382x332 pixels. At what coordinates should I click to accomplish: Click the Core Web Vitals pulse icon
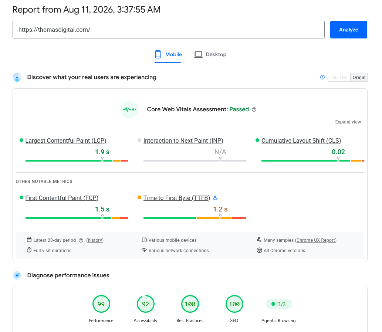(129, 109)
